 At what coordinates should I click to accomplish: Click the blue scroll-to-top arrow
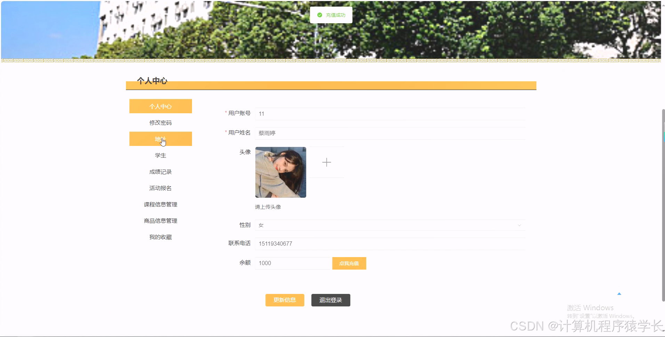[619, 294]
